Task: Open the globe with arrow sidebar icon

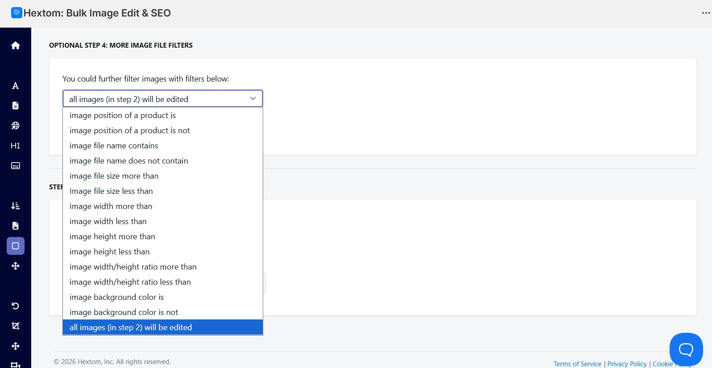Action: point(16,126)
